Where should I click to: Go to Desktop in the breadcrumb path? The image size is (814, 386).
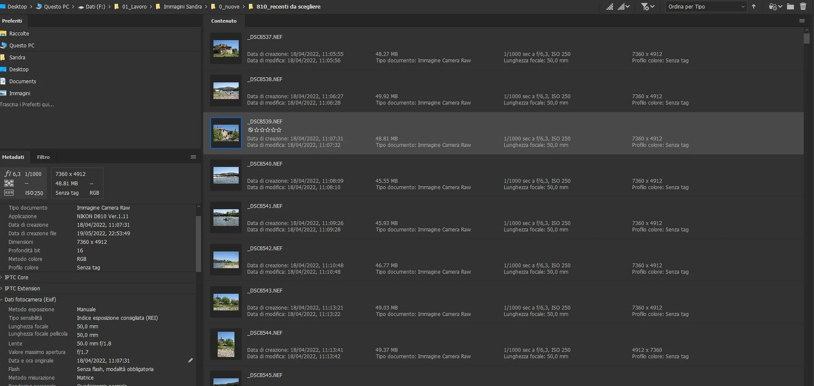pyautogui.click(x=17, y=6)
